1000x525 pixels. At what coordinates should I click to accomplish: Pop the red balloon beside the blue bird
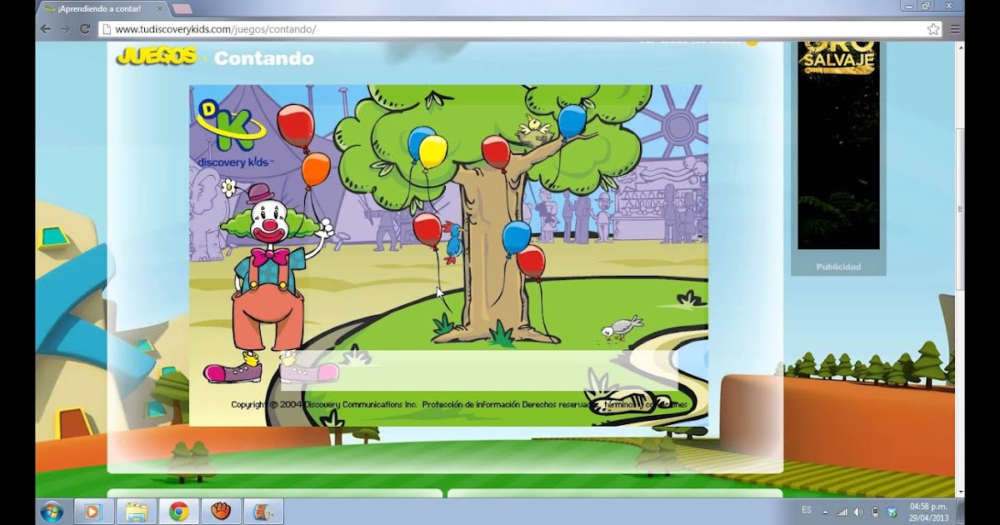coord(427,229)
